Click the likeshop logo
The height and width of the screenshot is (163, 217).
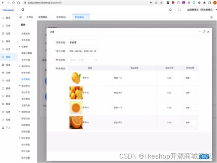coord(8,10)
